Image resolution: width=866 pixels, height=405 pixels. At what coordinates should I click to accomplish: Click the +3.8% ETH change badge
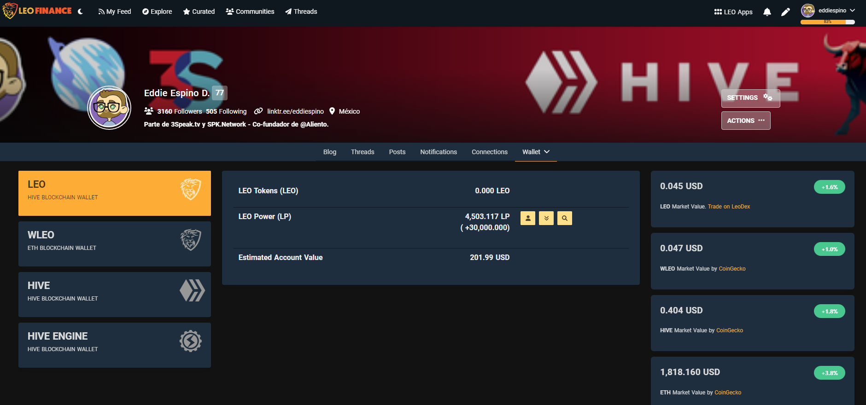(x=830, y=373)
